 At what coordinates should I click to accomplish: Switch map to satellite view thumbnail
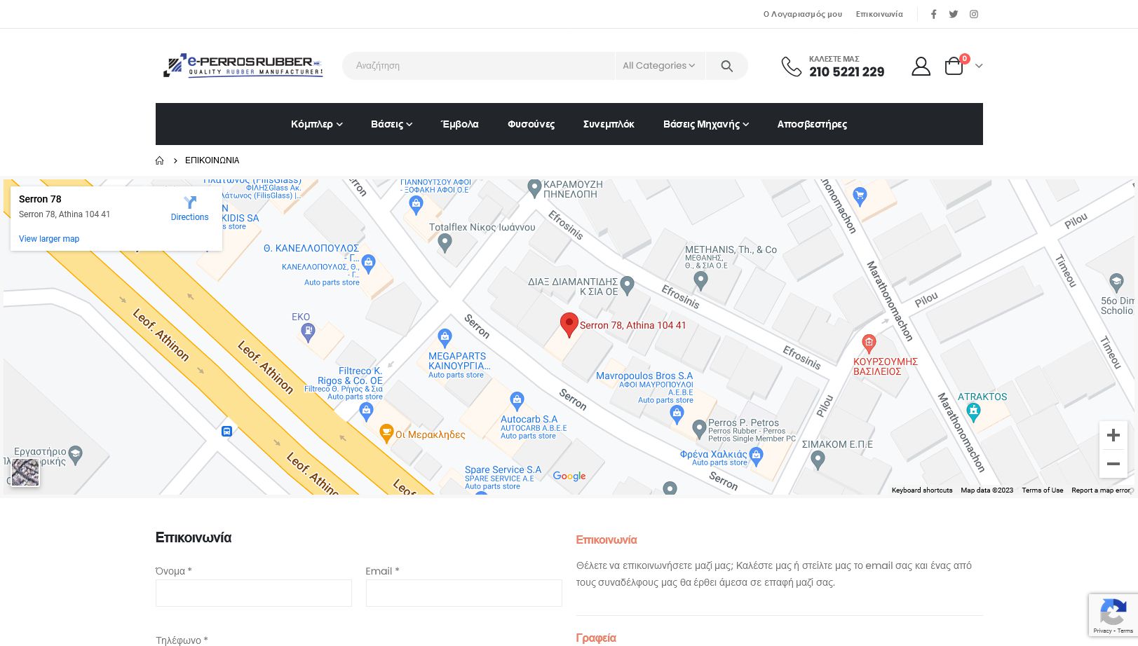click(x=25, y=472)
